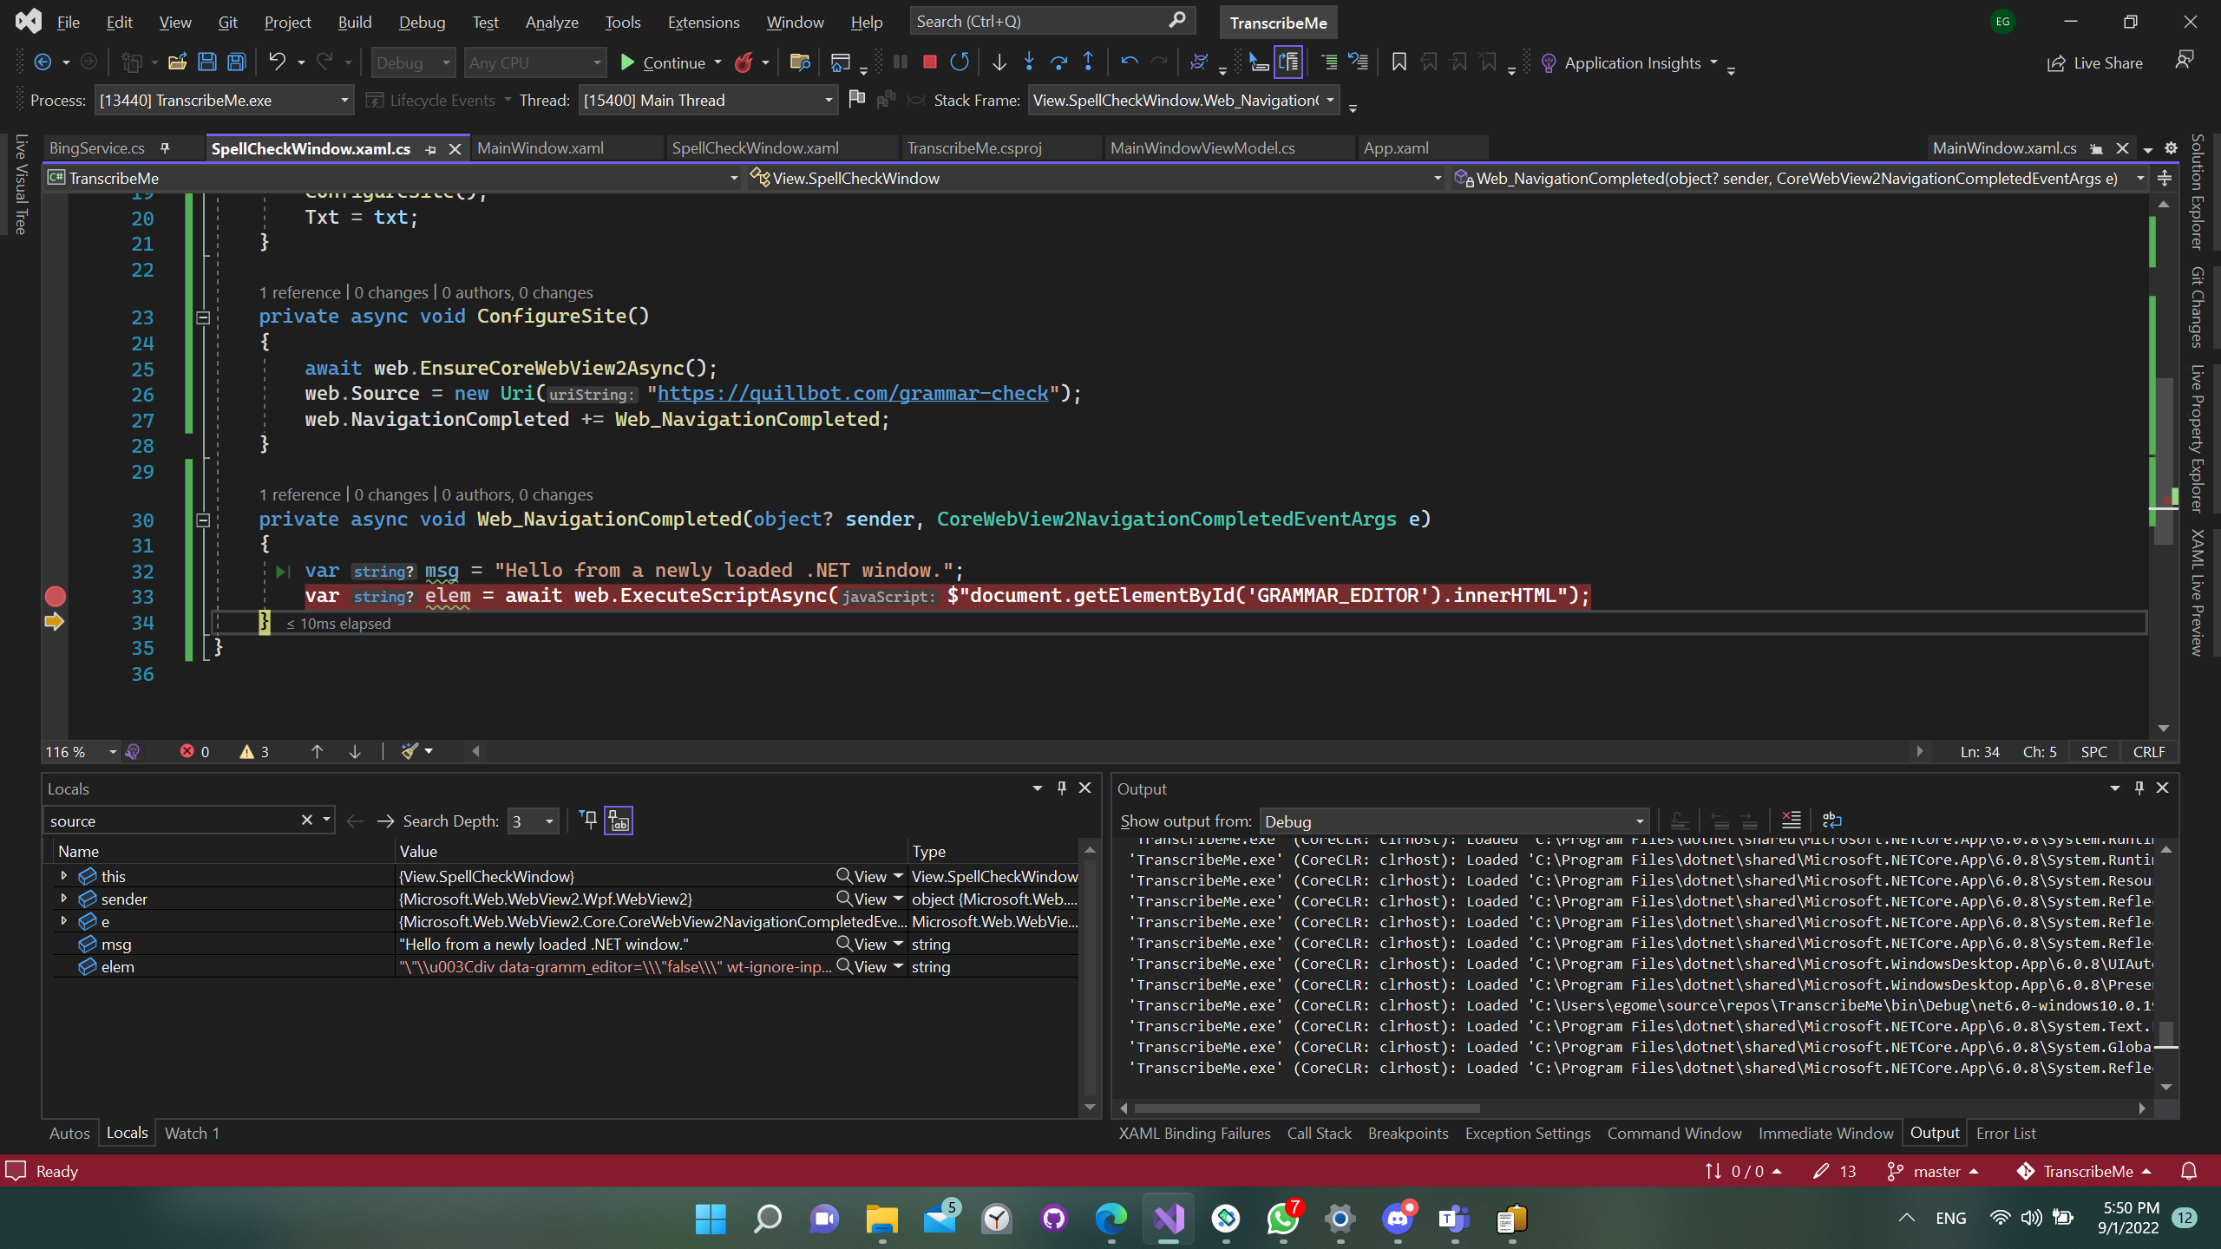
Task: Step Over the current line
Action: tap(1058, 62)
